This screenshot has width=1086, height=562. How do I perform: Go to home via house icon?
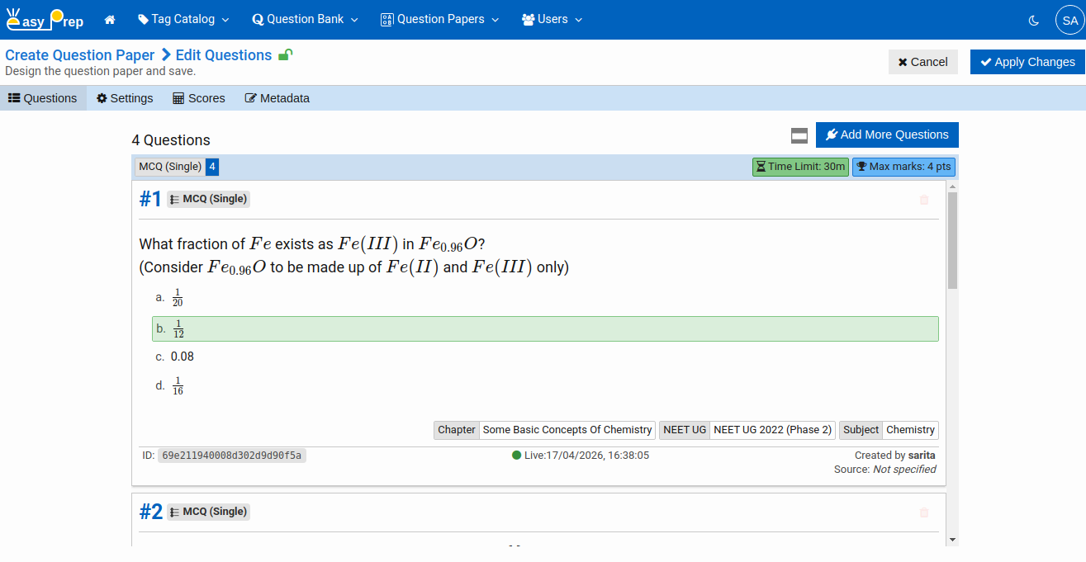[110, 20]
